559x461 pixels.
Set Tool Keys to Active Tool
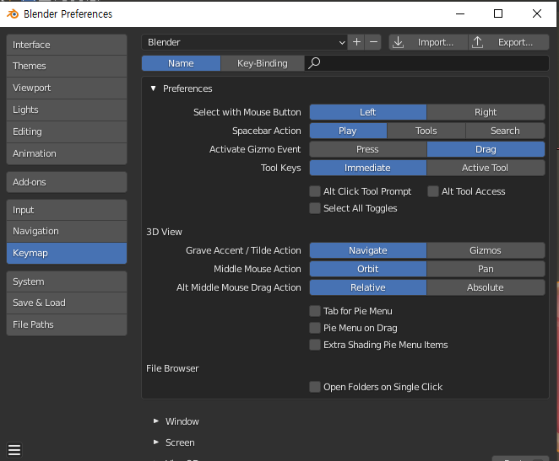486,168
